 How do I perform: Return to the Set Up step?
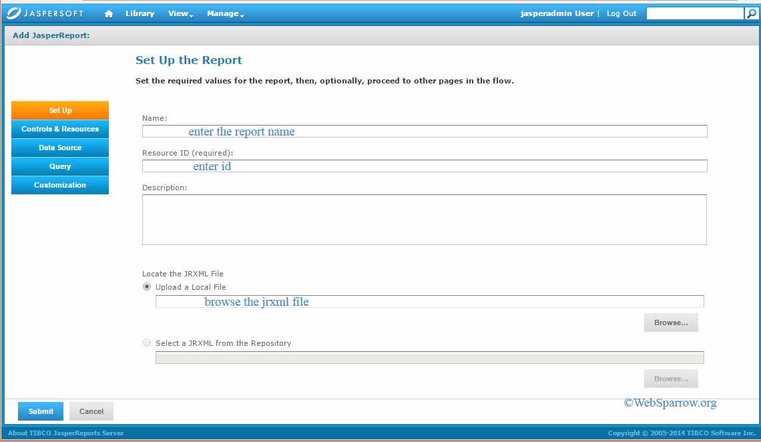pyautogui.click(x=59, y=110)
